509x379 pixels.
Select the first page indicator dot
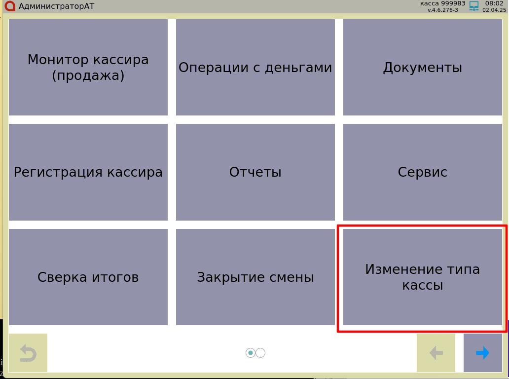click(250, 353)
